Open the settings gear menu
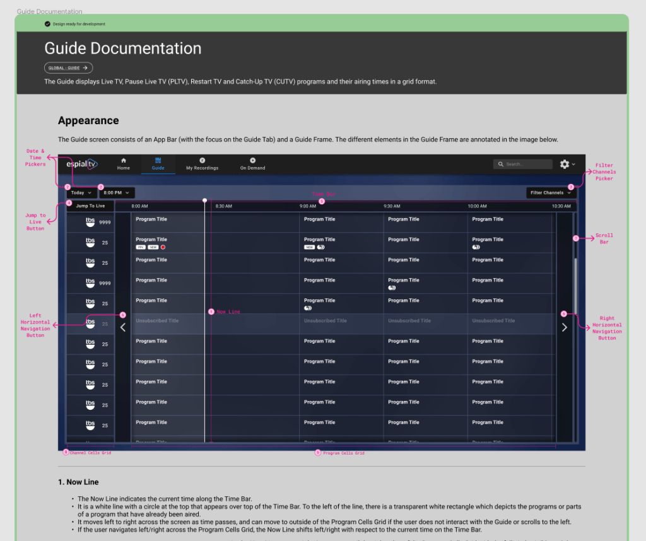The width and height of the screenshot is (646, 541). 566,164
